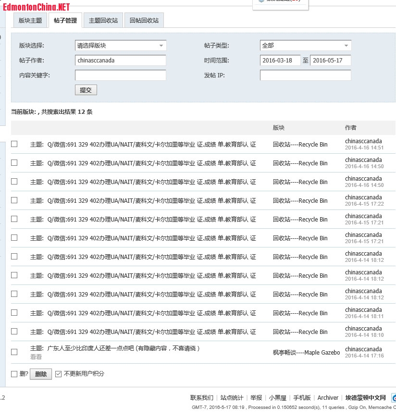Image resolution: width=396 pixels, height=419 pixels.
Task: Go to the 回帖回收站 tab
Action: 144,21
